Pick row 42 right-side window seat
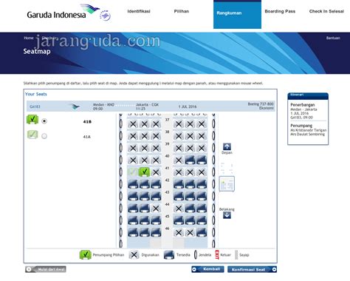 coord(202,184)
